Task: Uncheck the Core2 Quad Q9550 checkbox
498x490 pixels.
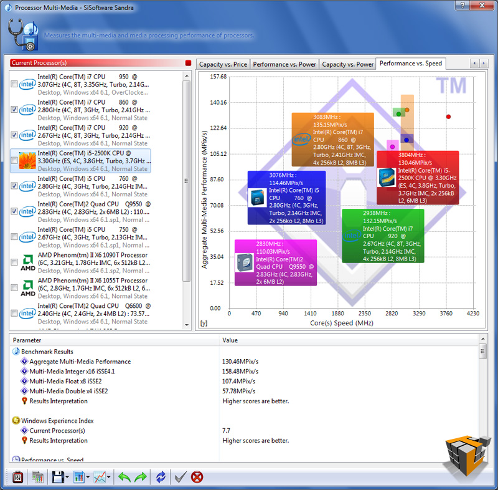Action: [x=14, y=211]
